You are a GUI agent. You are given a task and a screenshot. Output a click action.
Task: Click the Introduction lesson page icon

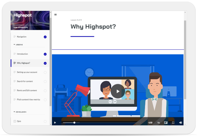pos(15,54)
